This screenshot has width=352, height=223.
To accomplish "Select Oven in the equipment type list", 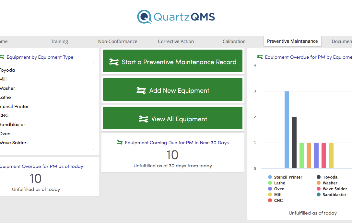I will [5, 134].
